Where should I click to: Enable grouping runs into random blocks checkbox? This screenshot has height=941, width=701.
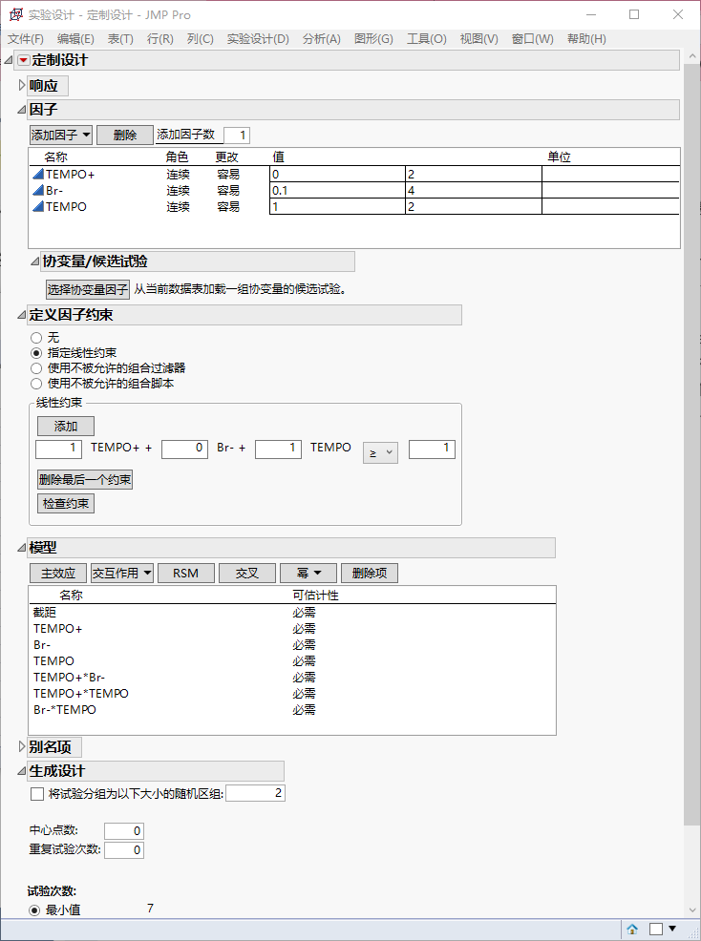[37, 794]
